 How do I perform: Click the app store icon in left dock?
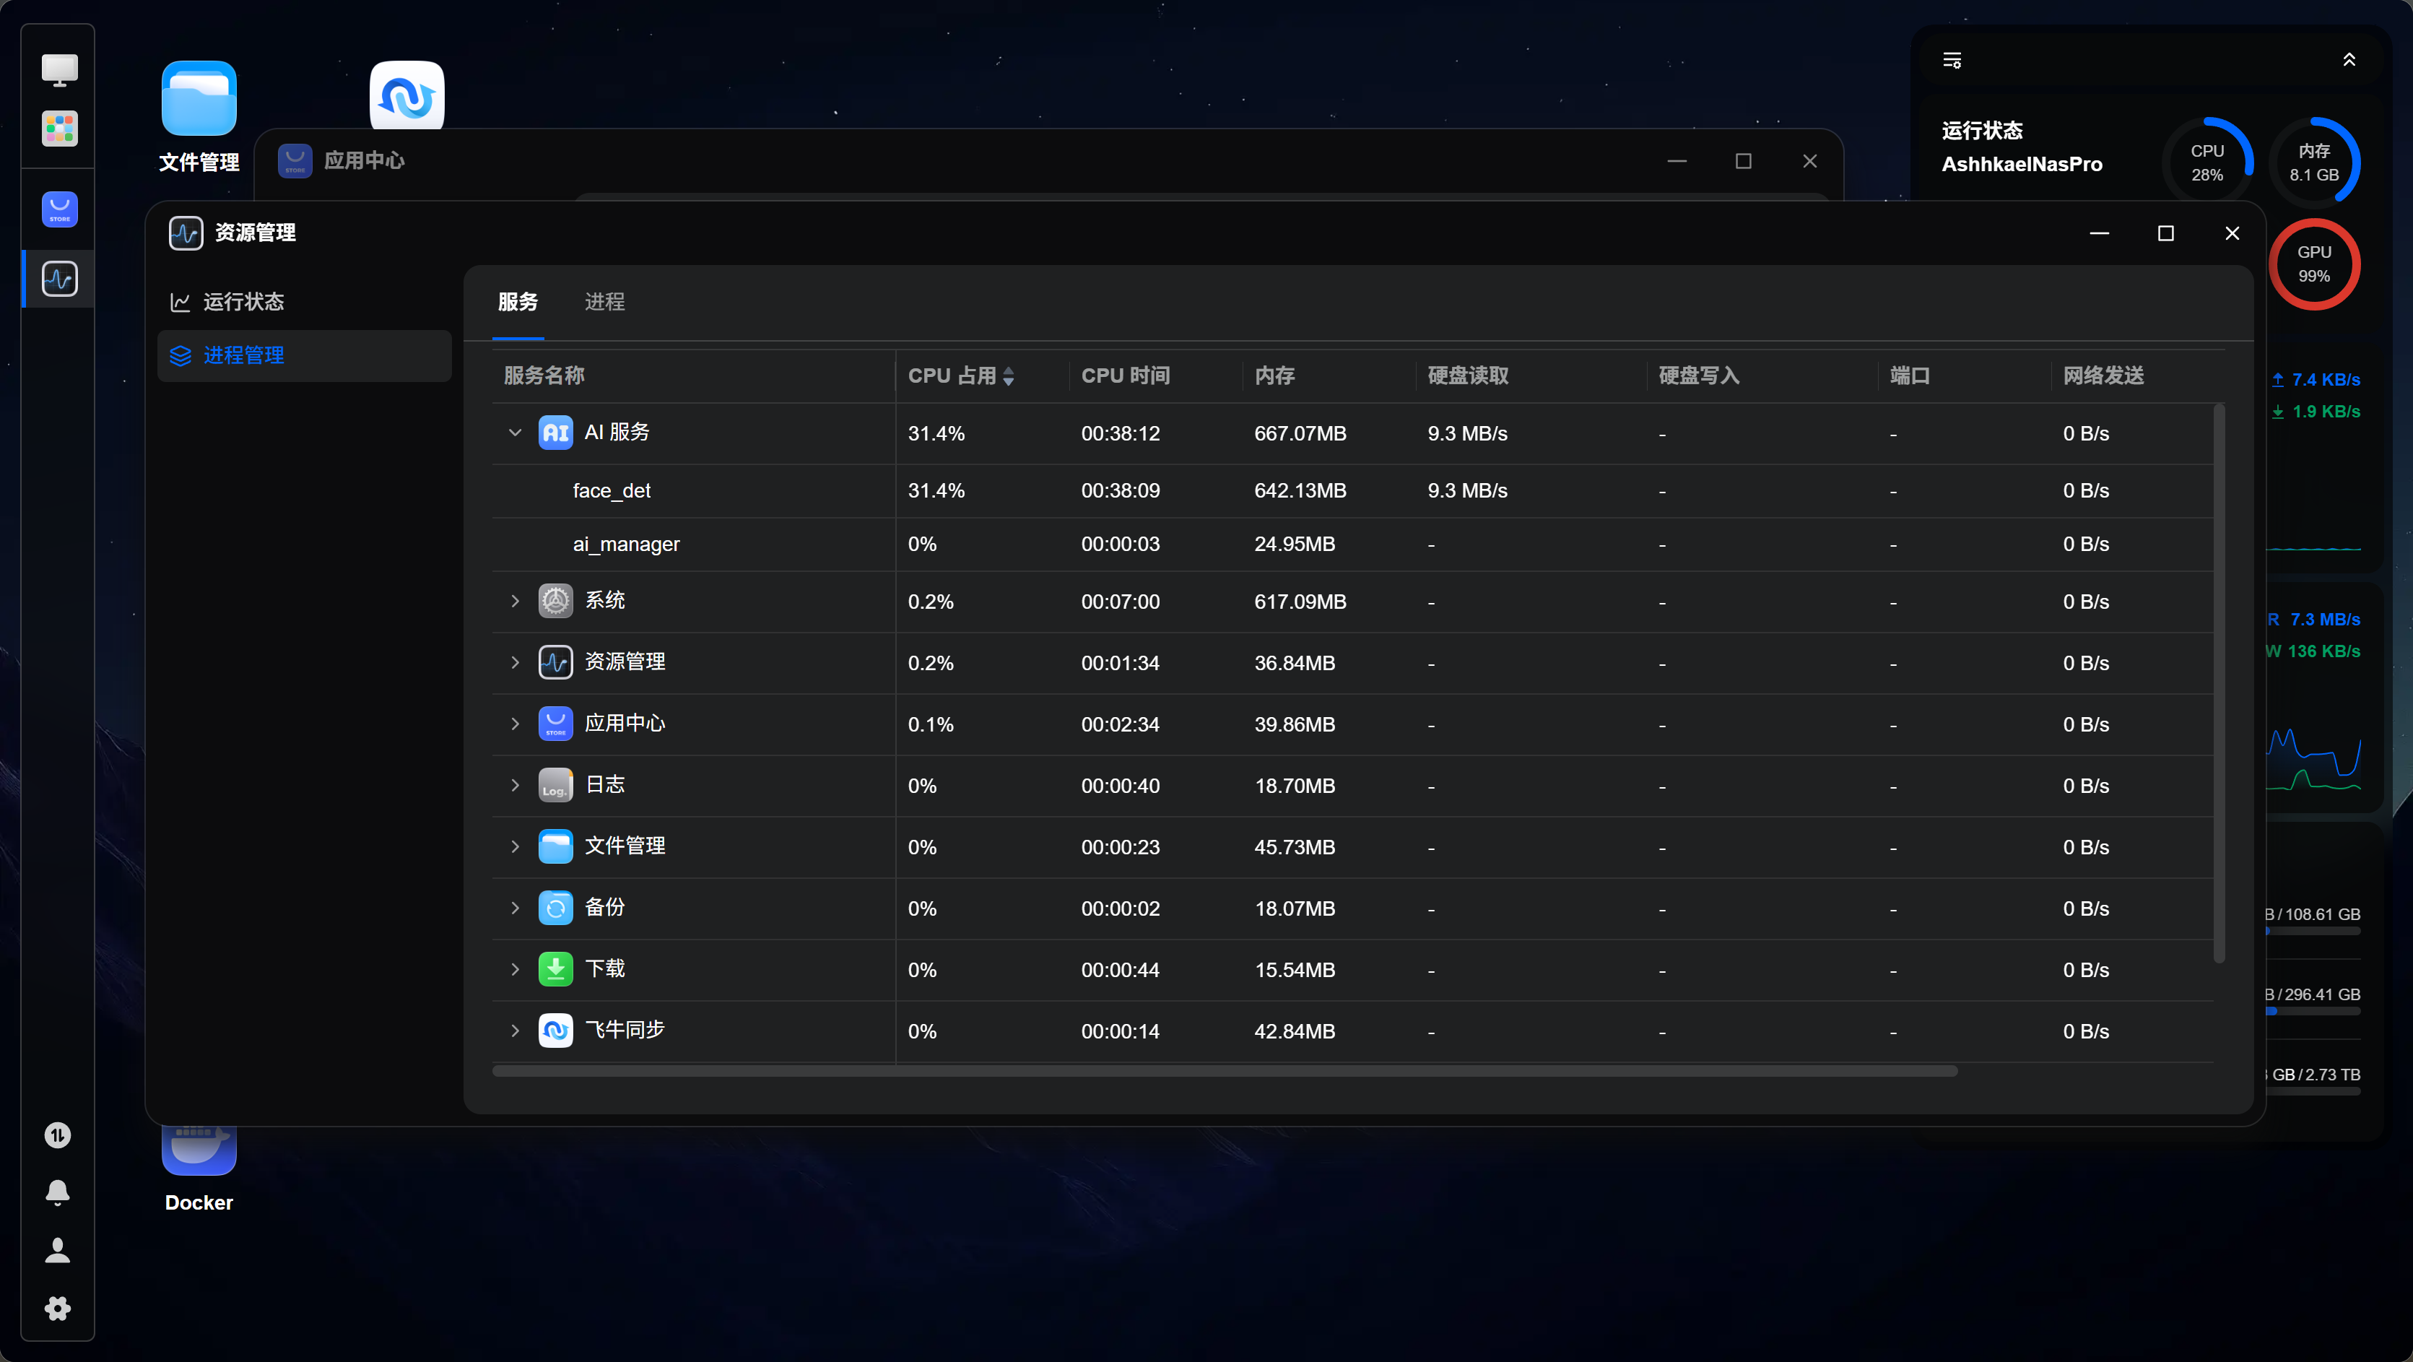point(59,209)
